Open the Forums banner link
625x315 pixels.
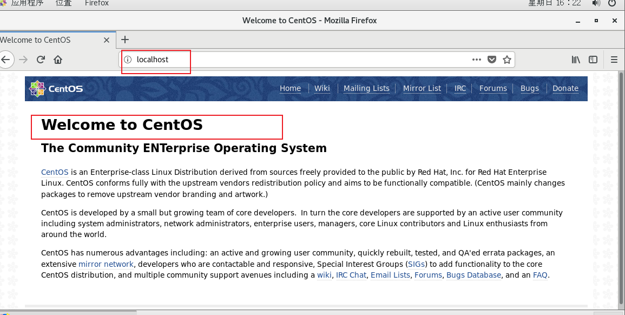click(493, 89)
